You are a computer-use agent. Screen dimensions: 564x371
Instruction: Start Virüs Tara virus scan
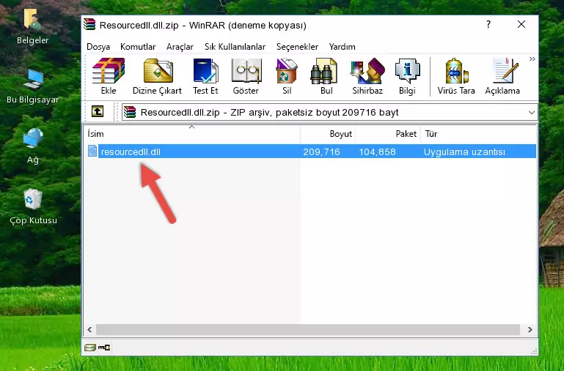456,76
